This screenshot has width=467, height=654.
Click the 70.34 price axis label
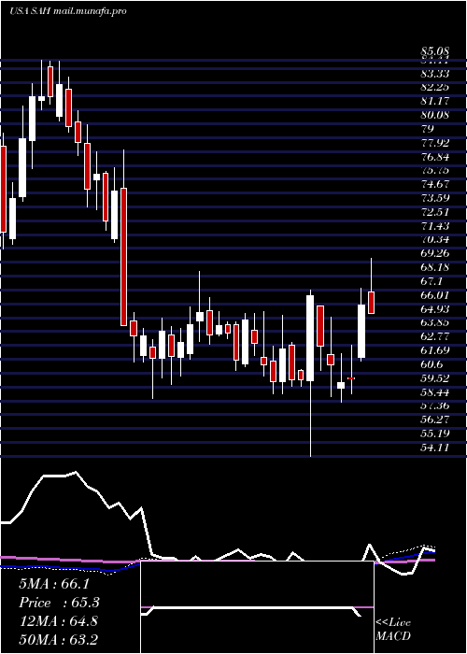click(x=435, y=239)
